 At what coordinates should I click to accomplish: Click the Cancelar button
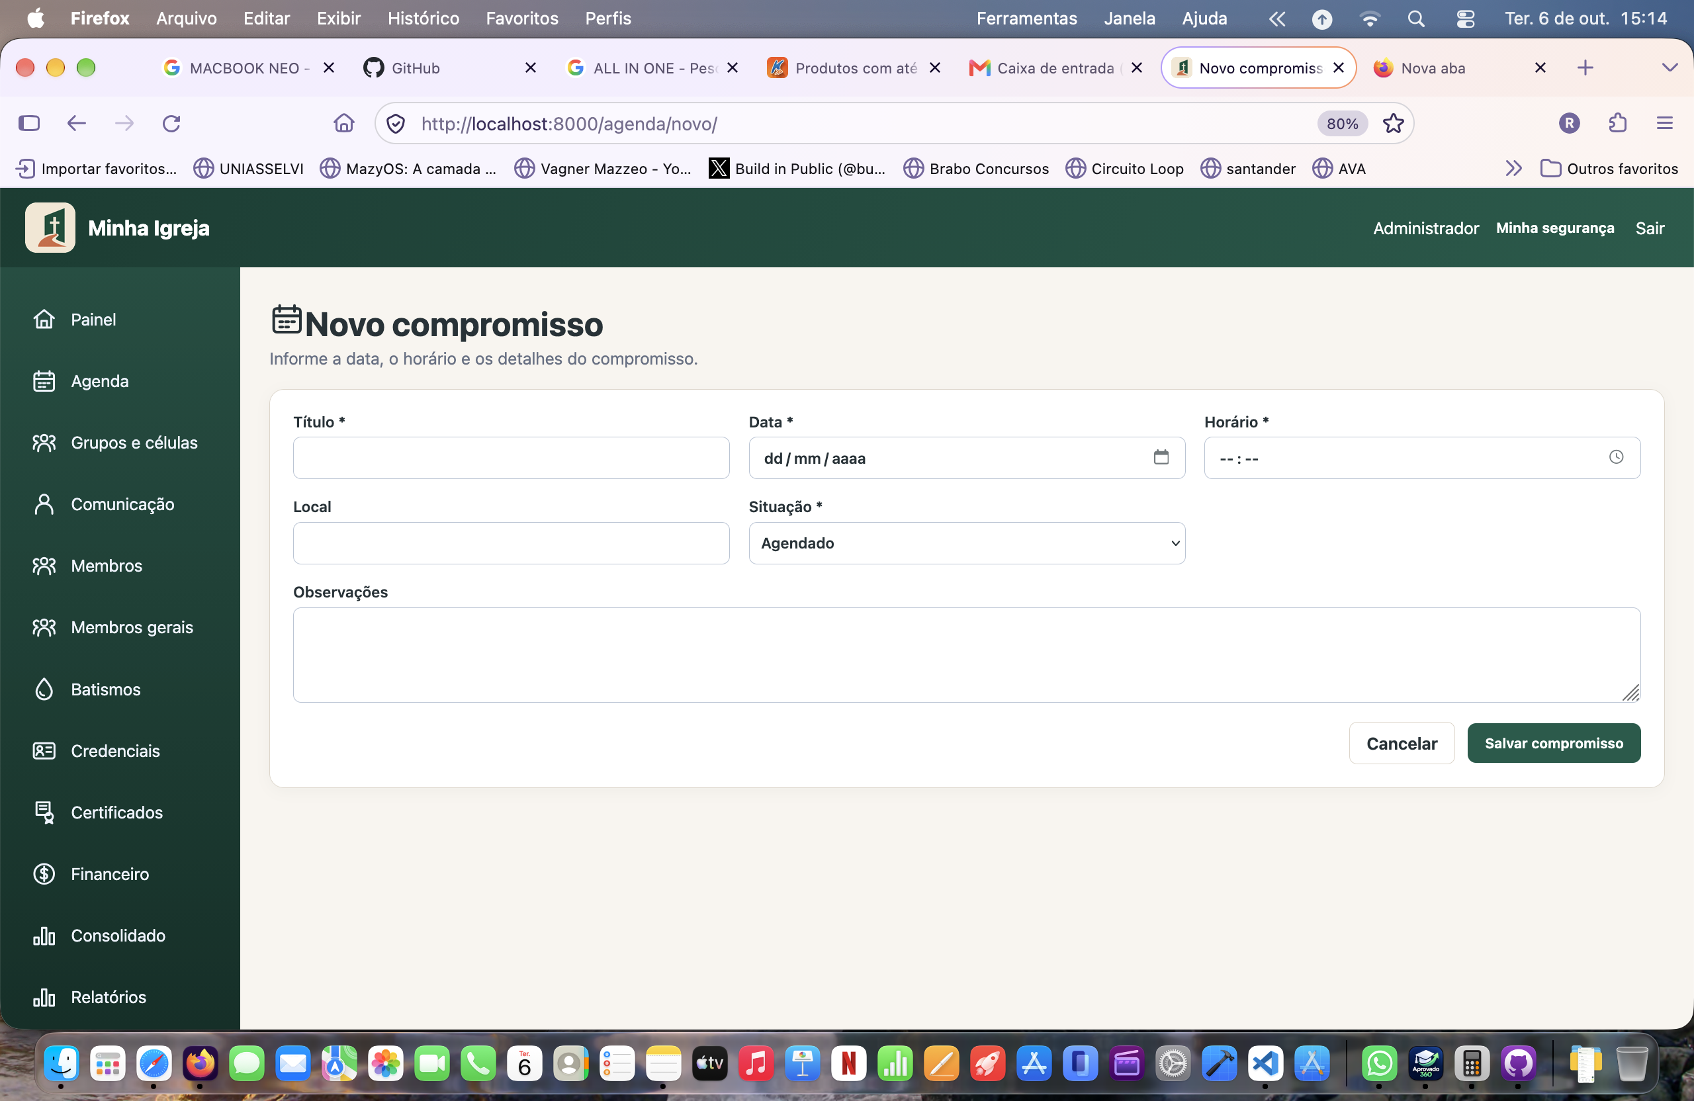[x=1402, y=743]
